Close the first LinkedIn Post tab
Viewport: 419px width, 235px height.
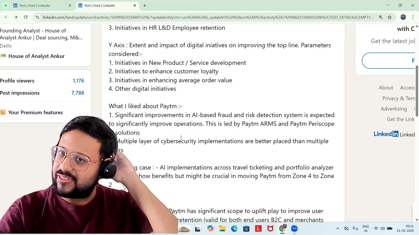(70, 6)
